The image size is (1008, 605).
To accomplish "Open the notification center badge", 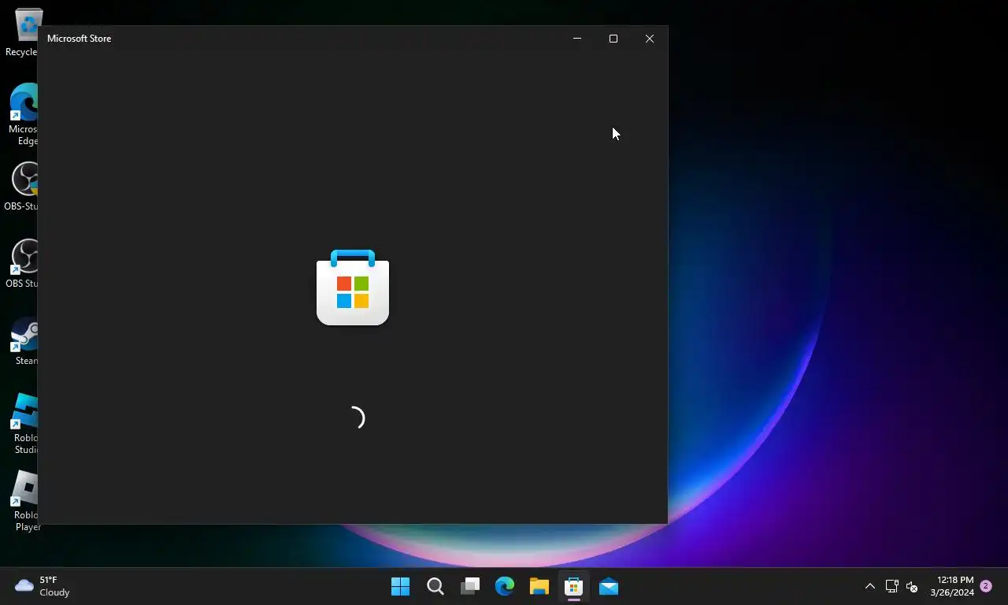I will coord(986,585).
